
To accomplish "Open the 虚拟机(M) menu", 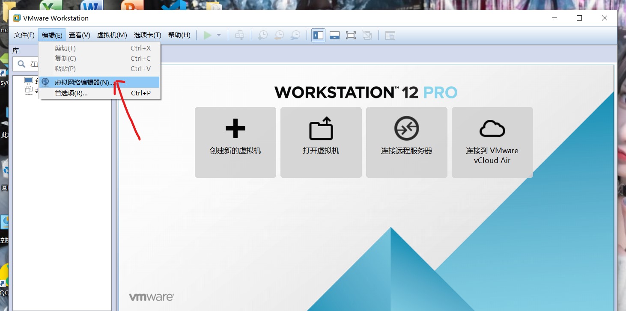I will pos(112,35).
